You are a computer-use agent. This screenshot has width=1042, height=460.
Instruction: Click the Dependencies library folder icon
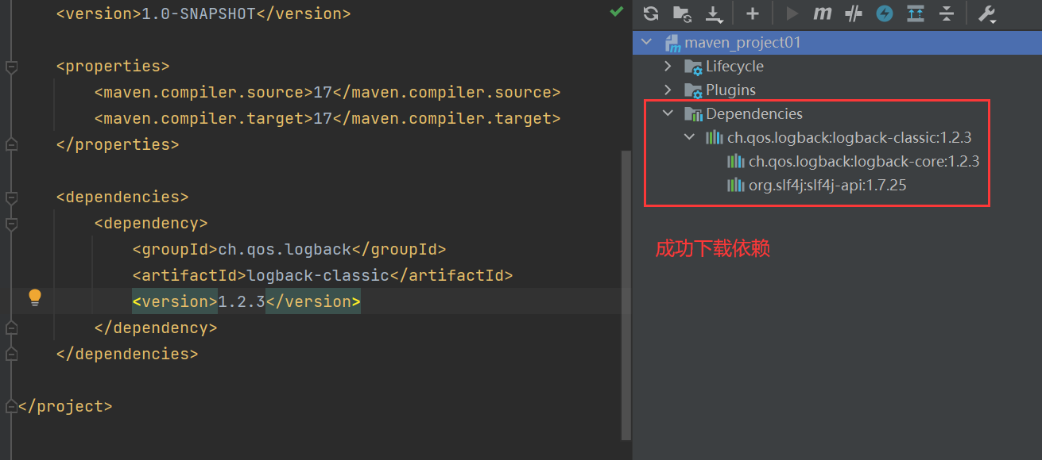click(x=692, y=114)
